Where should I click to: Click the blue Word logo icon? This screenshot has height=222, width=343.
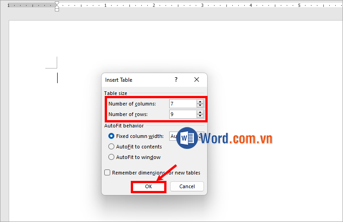tap(187, 137)
